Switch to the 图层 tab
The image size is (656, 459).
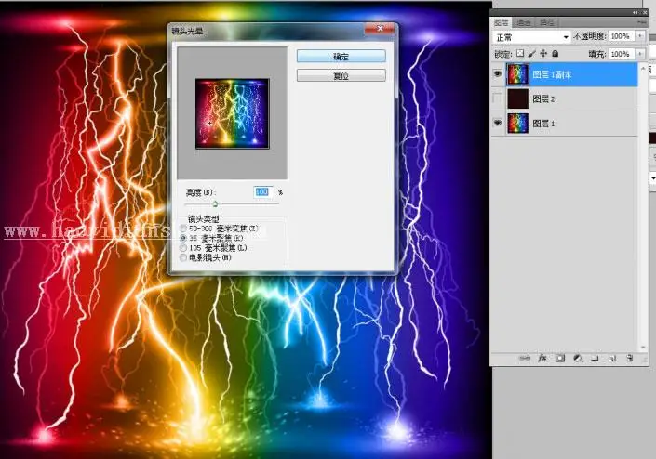501,22
